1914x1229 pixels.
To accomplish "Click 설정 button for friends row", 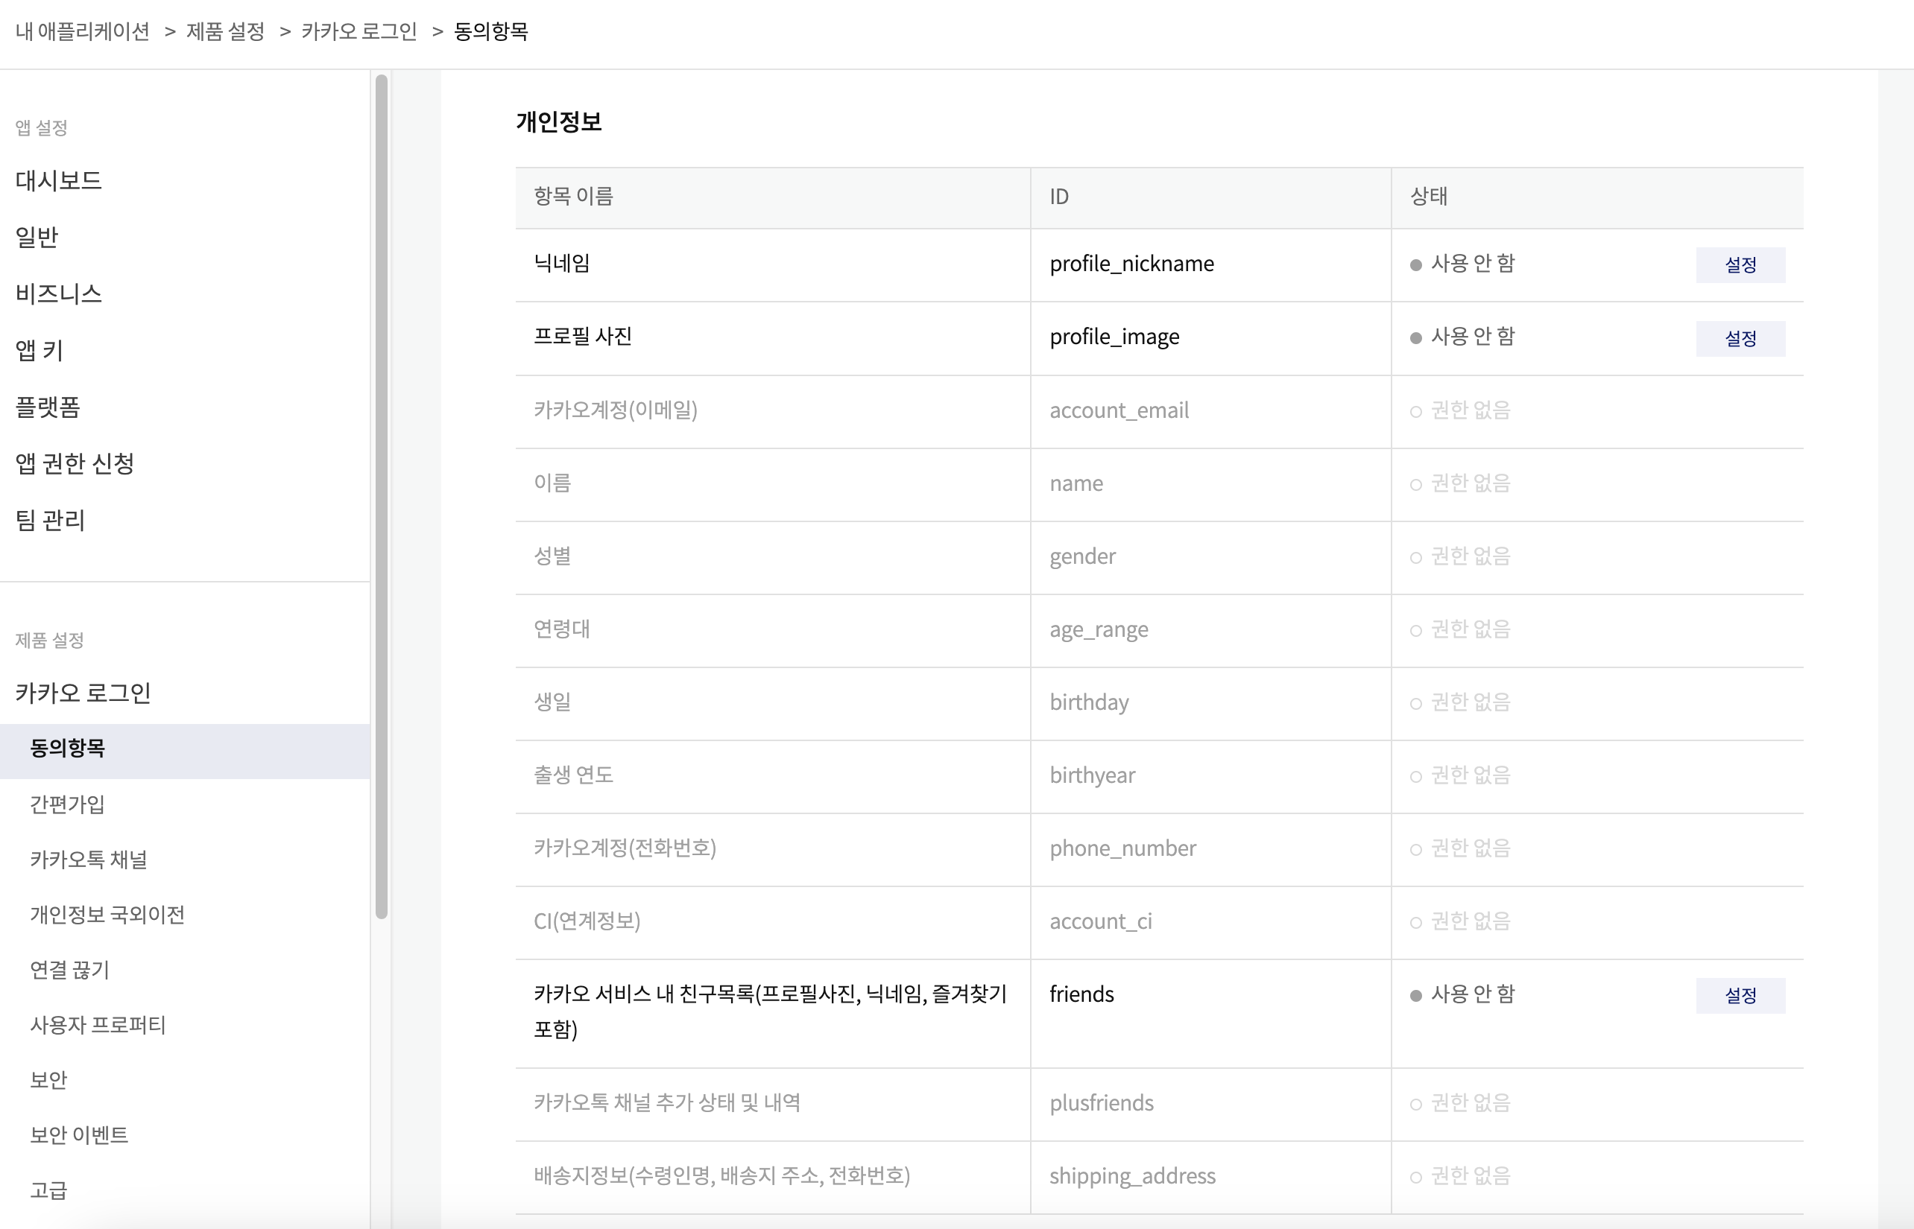I will 1740,995.
